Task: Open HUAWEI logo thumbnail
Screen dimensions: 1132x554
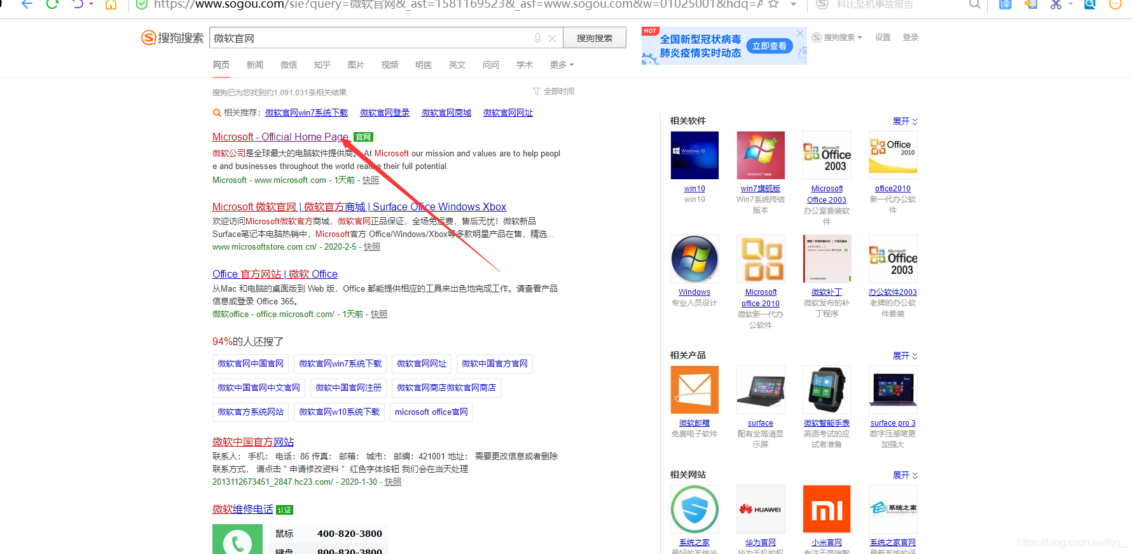Action: point(761,509)
